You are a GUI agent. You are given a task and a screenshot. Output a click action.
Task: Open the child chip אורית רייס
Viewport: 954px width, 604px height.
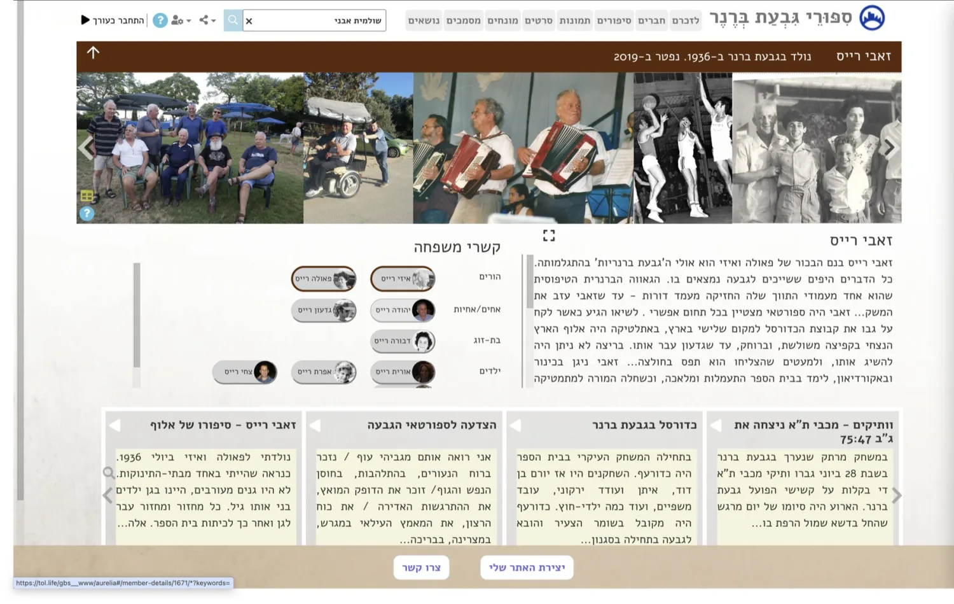(x=403, y=372)
